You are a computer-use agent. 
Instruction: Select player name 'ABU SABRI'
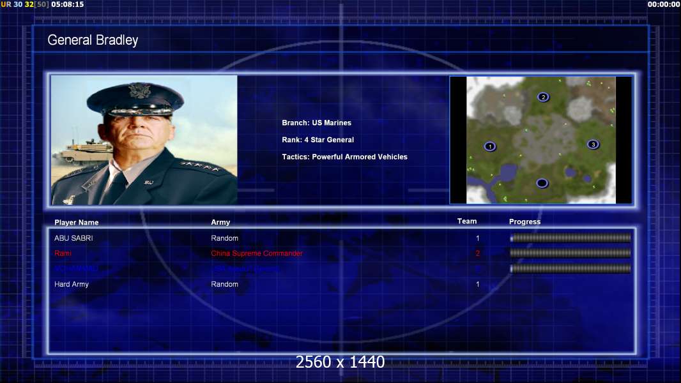tap(73, 238)
